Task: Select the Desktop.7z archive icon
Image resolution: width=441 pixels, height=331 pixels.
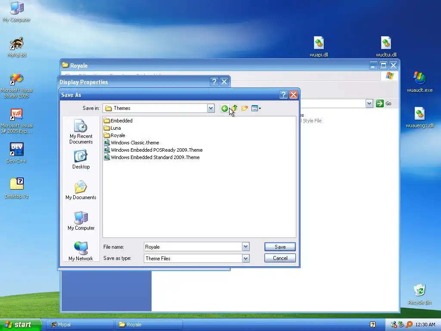Action: 17,188
